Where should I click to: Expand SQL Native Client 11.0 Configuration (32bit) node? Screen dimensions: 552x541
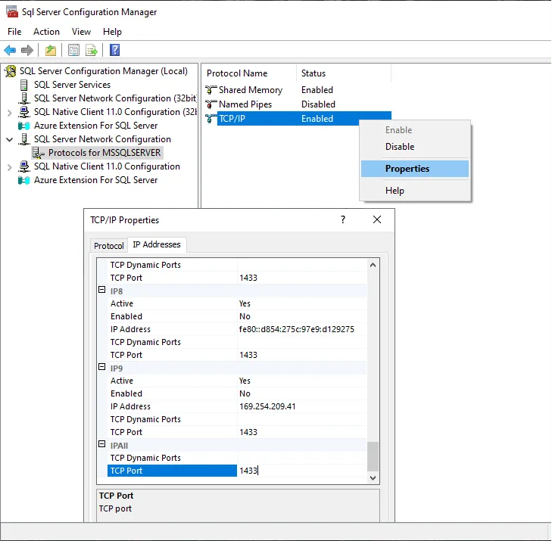point(10,113)
